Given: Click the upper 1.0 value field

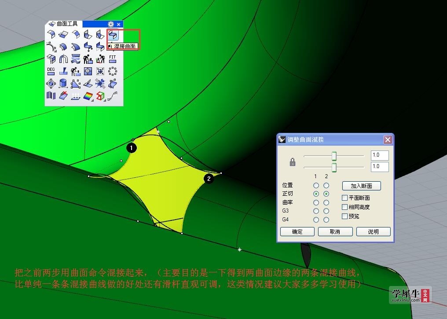Looking at the screenshot, I should coord(380,155).
